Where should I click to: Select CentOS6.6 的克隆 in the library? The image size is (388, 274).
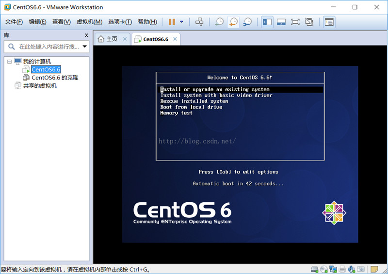tap(55, 78)
